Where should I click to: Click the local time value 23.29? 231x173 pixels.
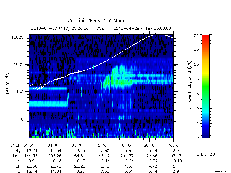tap(80, 166)
